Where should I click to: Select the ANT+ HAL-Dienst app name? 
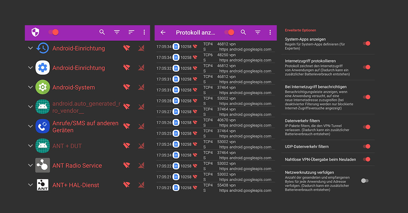pyautogui.click(x=76, y=185)
